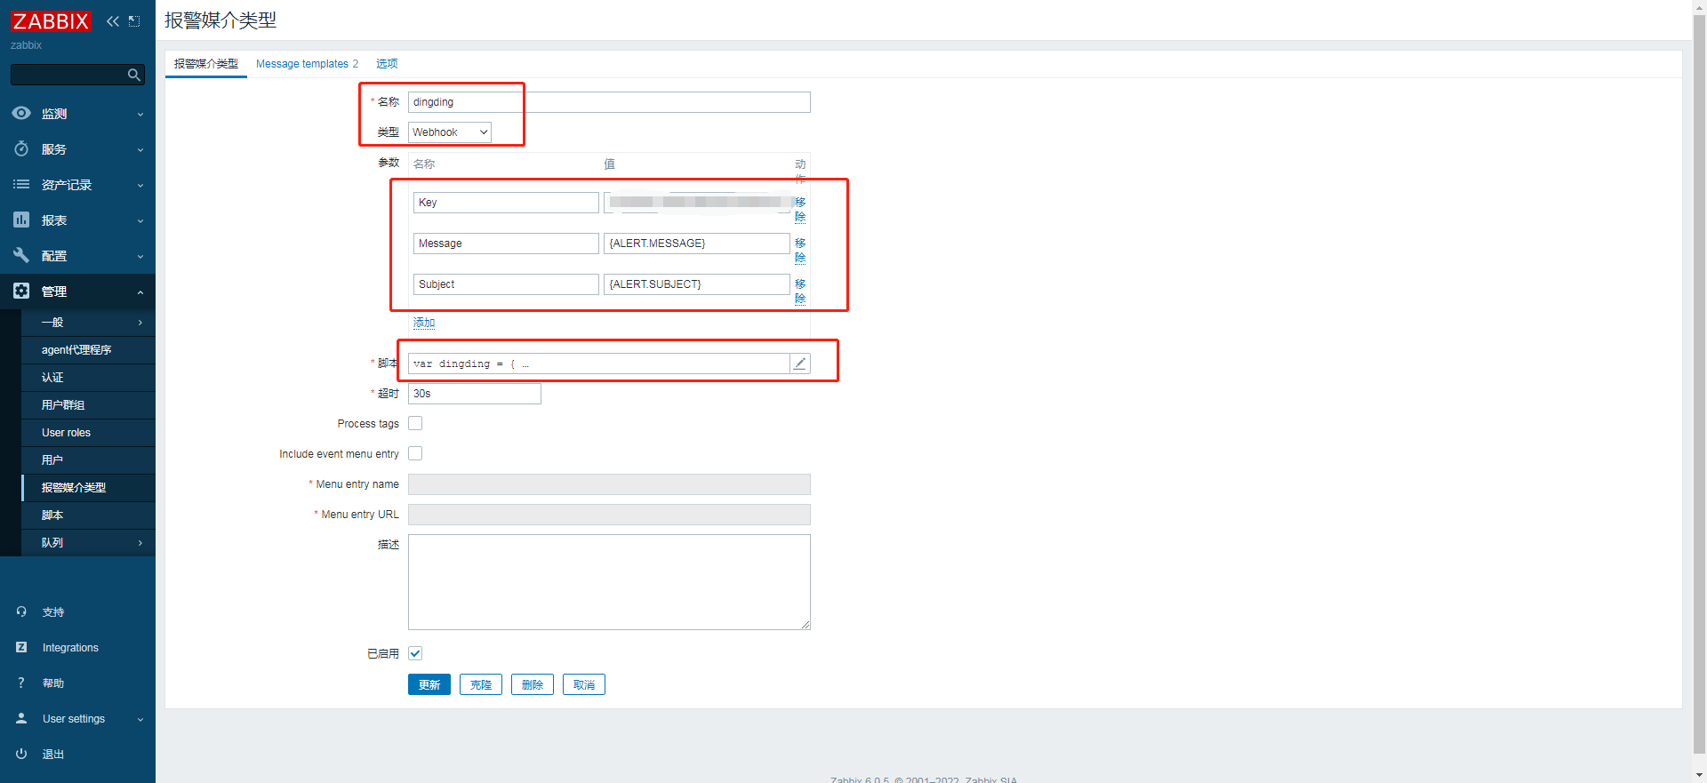Expand the 队列 submenu arrow
1707x783 pixels.
coord(140,543)
